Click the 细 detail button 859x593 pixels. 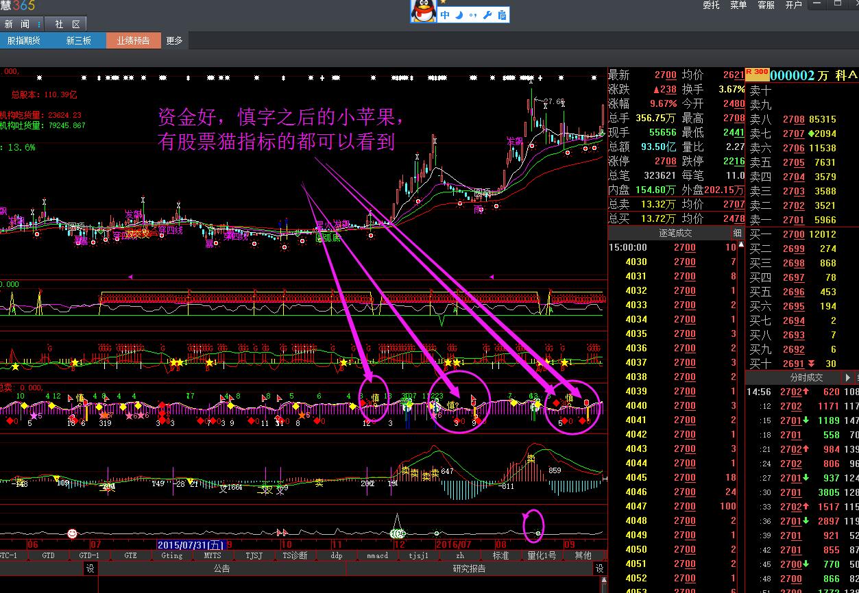coord(738,233)
